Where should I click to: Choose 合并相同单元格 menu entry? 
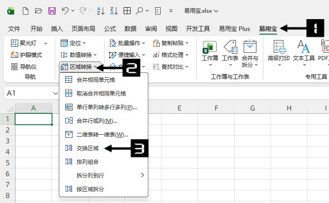pyautogui.click(x=95, y=80)
